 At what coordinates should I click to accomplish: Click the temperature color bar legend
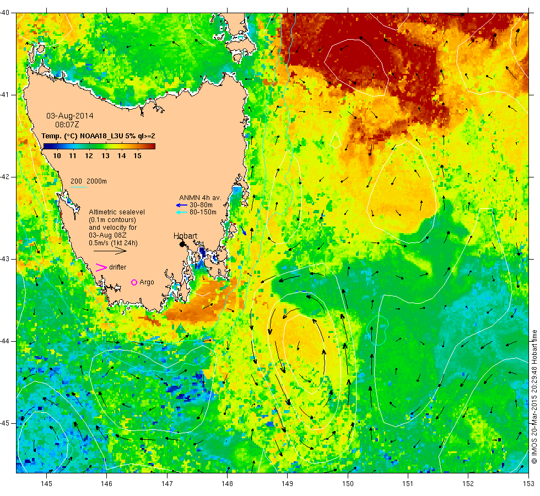click(x=99, y=146)
